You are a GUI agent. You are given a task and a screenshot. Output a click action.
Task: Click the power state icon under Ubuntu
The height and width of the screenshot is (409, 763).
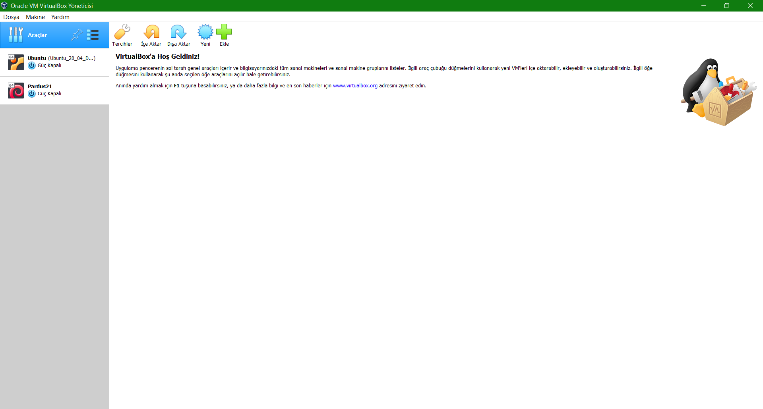coord(32,66)
